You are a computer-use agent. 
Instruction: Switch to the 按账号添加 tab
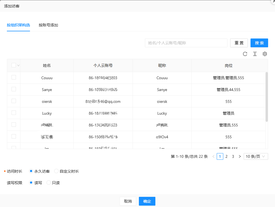(x=48, y=25)
